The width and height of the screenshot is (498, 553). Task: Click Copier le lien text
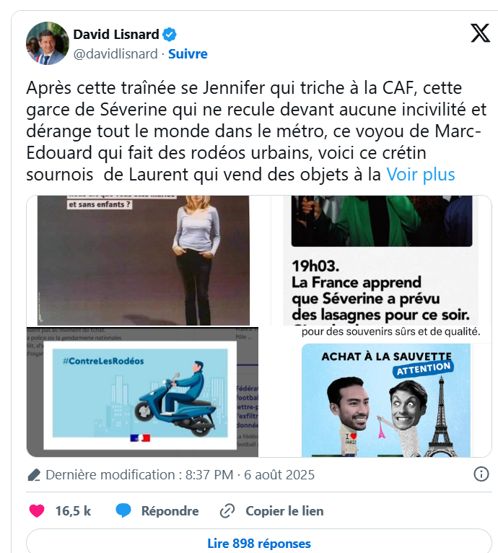(284, 511)
